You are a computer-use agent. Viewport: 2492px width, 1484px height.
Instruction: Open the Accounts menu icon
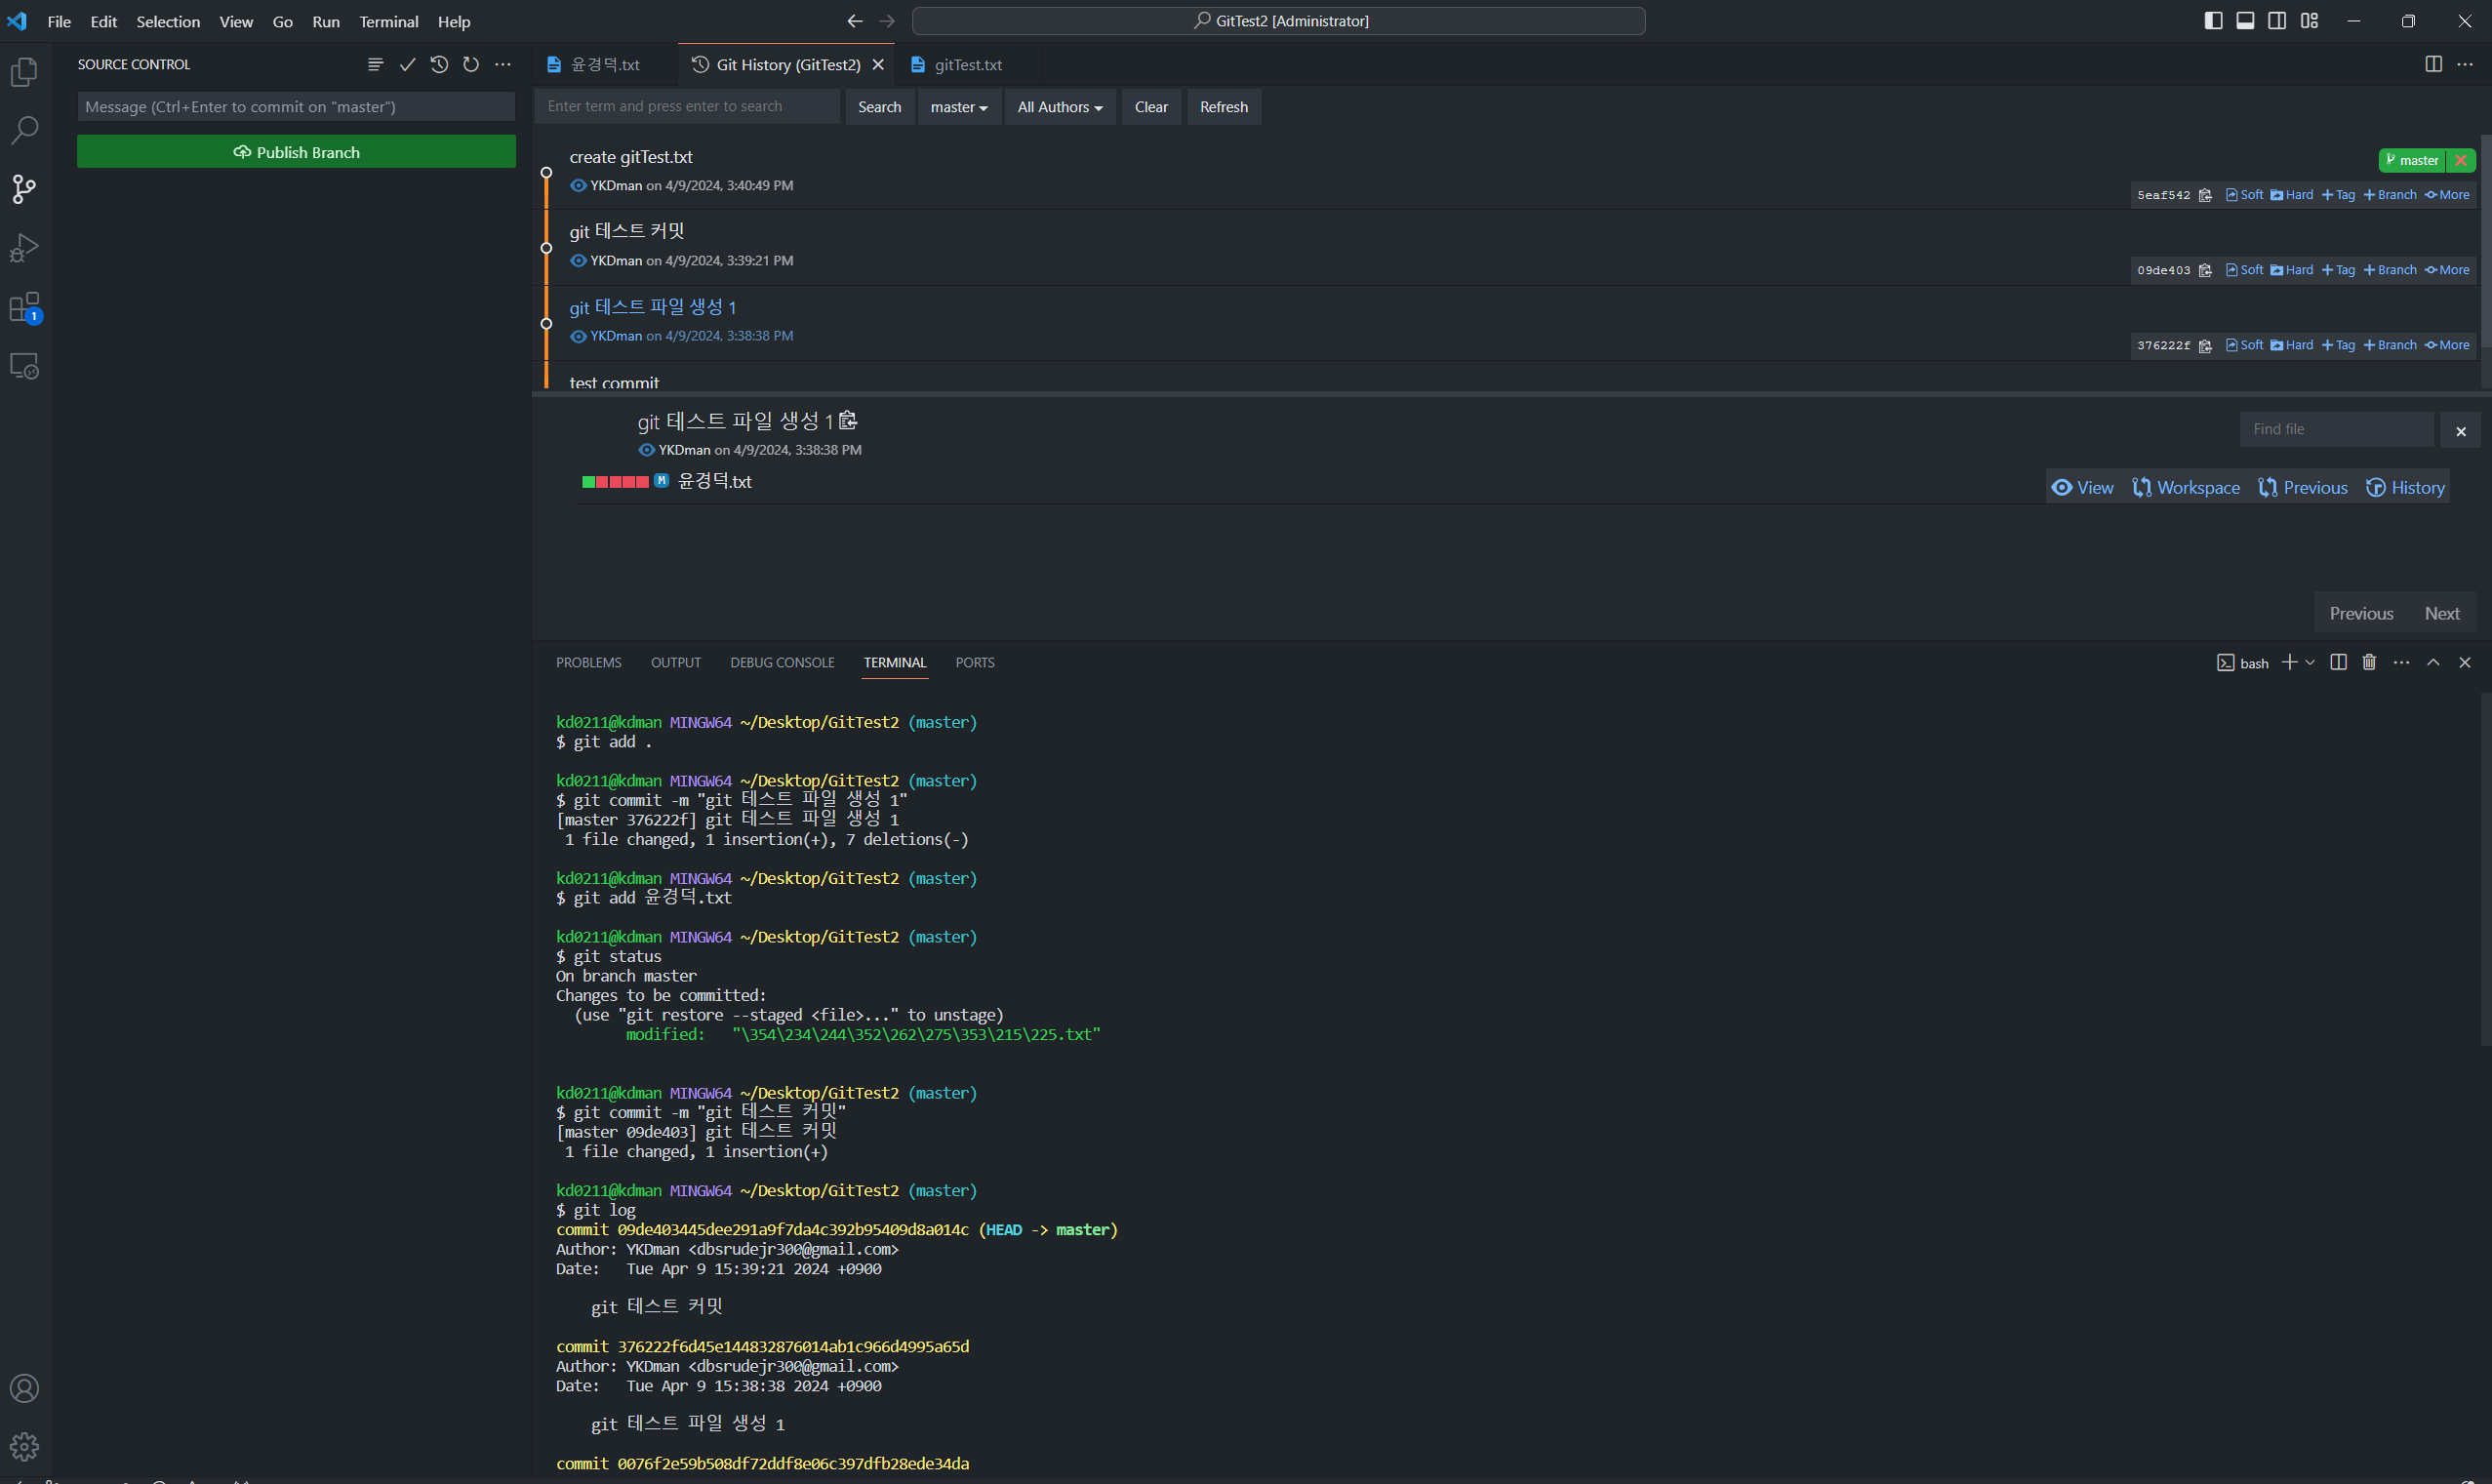24,1388
